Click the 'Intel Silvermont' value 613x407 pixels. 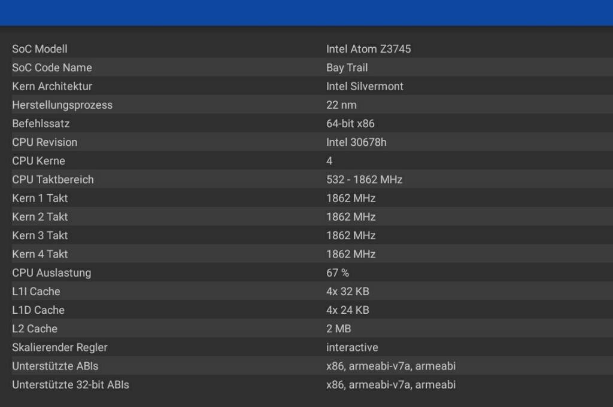point(365,86)
